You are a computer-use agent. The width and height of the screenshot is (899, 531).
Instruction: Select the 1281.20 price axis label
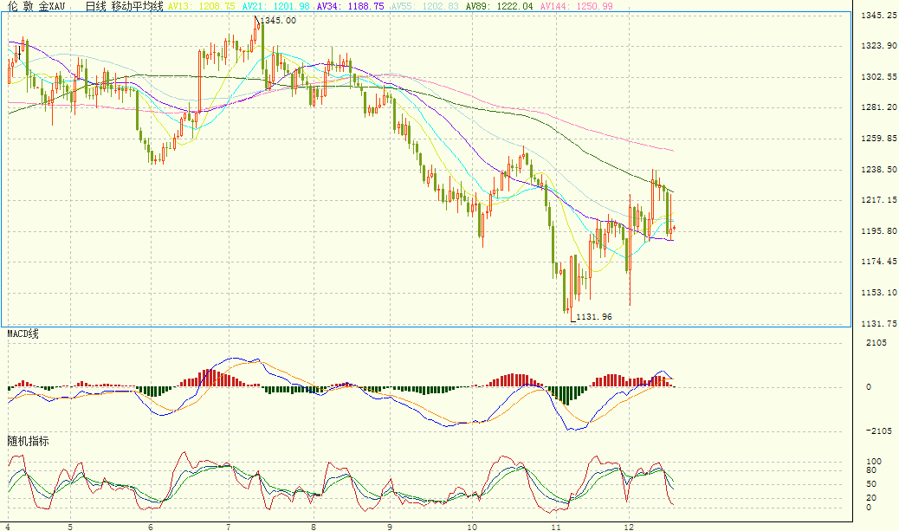(879, 107)
